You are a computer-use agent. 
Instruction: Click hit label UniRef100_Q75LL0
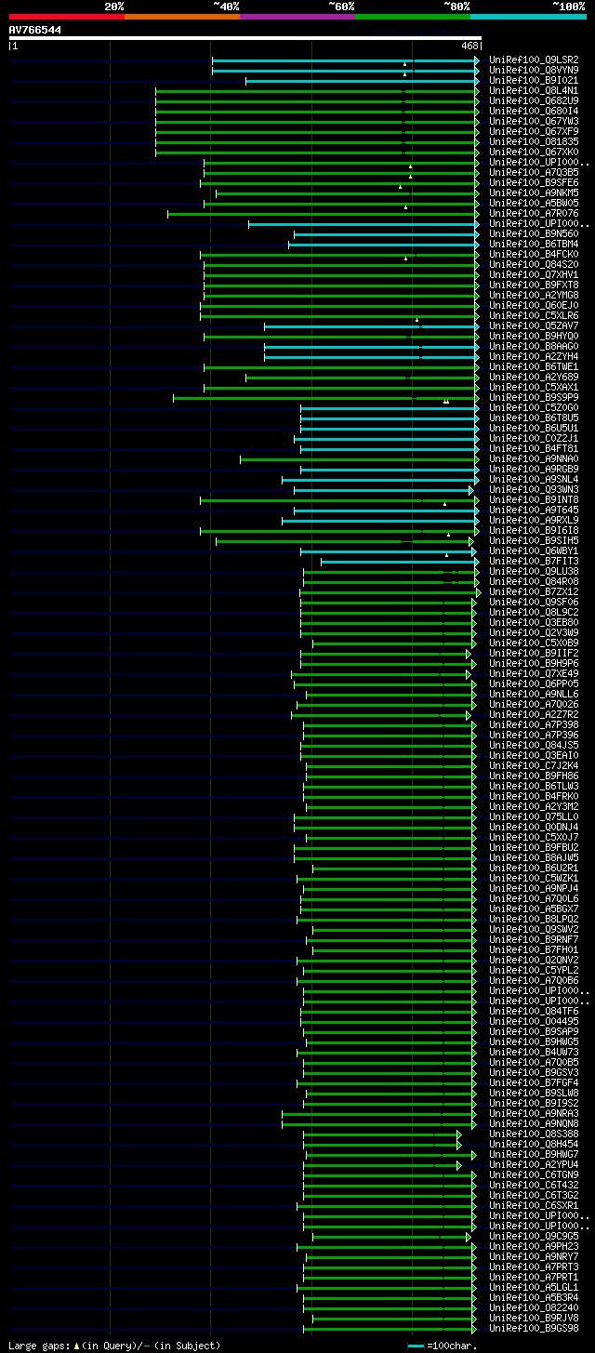click(x=534, y=816)
